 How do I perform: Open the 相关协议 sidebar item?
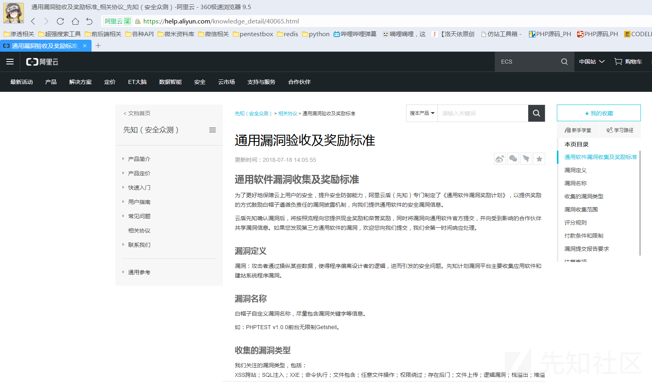[x=139, y=231]
